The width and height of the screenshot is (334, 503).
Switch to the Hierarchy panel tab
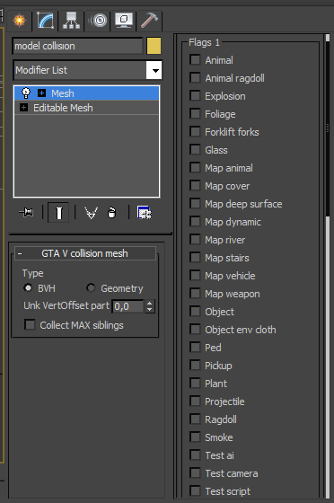71,21
